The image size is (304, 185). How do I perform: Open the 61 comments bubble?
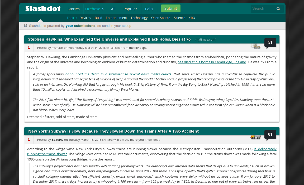click(270, 134)
